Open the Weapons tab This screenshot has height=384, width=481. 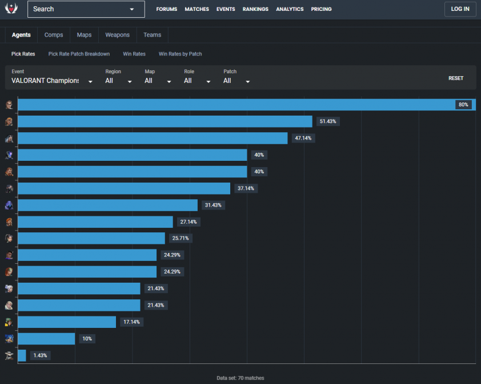(x=118, y=35)
